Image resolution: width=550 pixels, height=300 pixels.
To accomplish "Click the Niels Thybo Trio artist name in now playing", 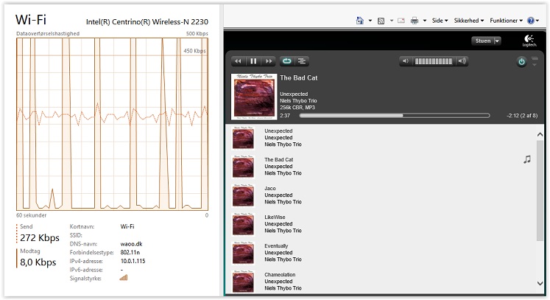I will click(x=298, y=101).
